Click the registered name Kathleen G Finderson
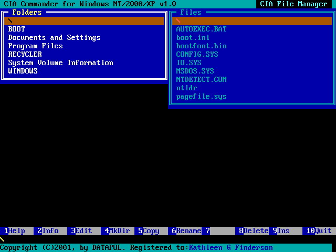 click(231, 248)
